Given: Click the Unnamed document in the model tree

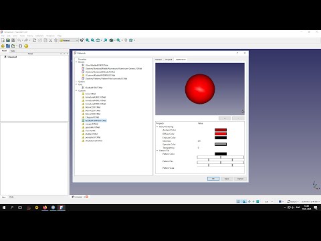Looking at the screenshot, I should [12, 57].
